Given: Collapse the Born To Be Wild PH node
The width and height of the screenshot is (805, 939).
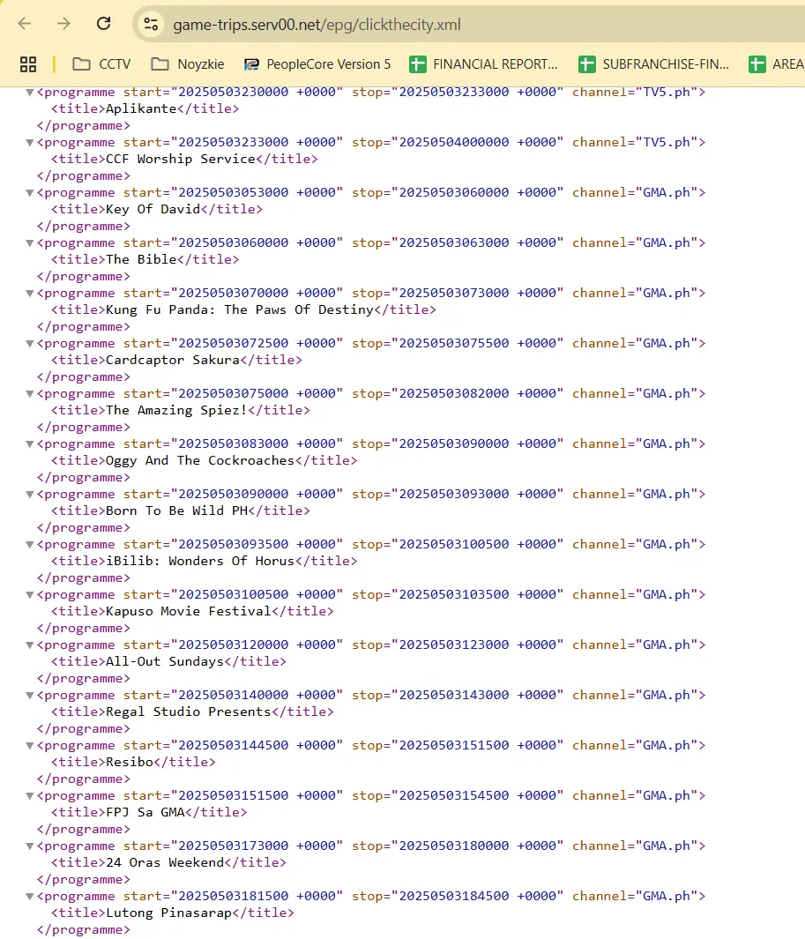Looking at the screenshot, I should click(x=29, y=496).
